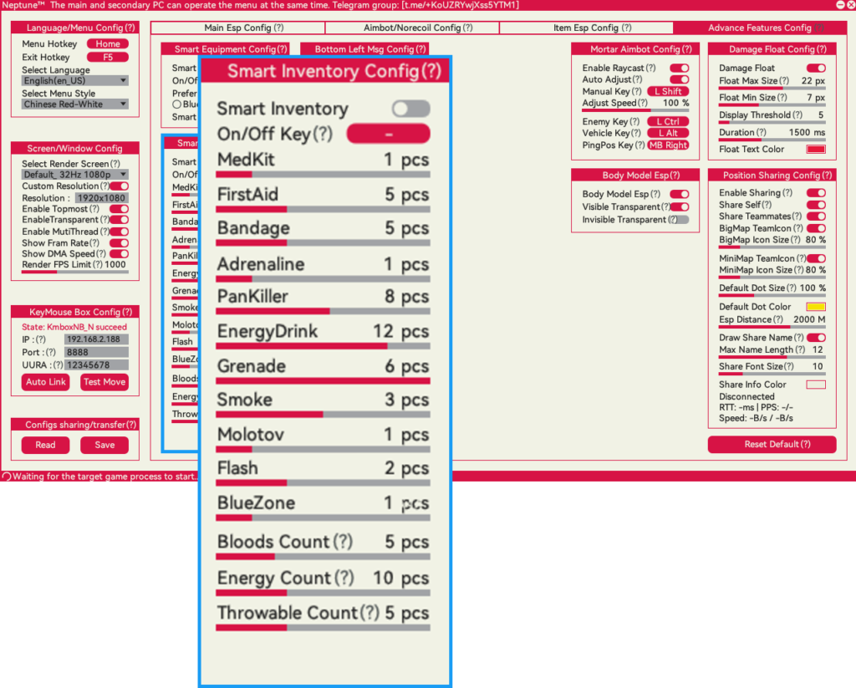Minimize the Neptune window
The width and height of the screenshot is (856, 688).
[841, 4]
